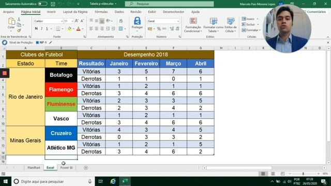Screen dimensions: 331x186
Task: Open the borders dropdown arrow
Action: pyautogui.click(x=62, y=29)
